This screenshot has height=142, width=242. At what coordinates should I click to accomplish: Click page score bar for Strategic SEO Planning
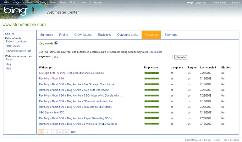151,73
